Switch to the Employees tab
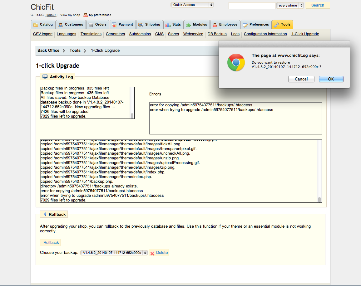Viewport: 361px width, 286px height. pyautogui.click(x=225, y=24)
